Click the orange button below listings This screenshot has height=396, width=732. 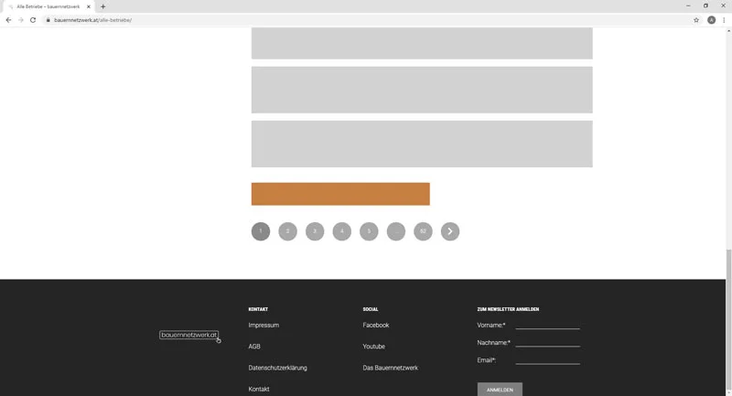340,194
